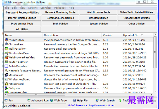159x109 pixels.
Task: Select the WirelessKeyDump icon
Action: coord(6,79)
